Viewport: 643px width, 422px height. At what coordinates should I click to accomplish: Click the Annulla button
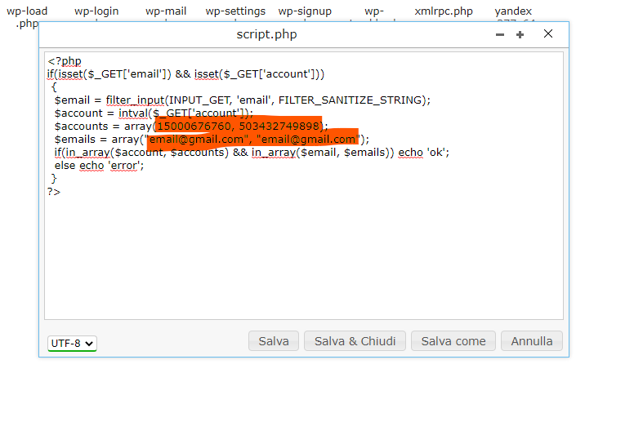tap(531, 341)
